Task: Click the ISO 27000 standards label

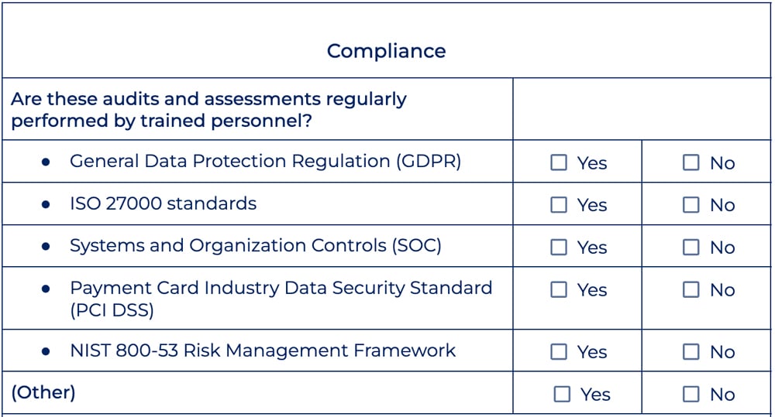Action: [x=163, y=203]
